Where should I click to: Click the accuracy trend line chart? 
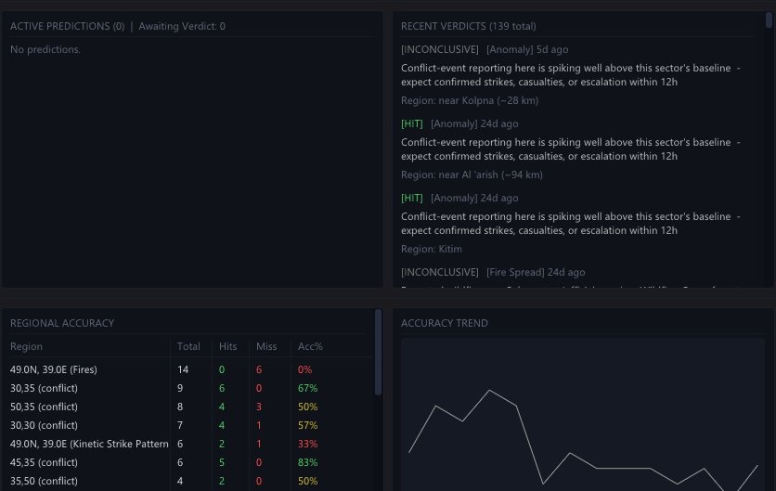pos(583,415)
